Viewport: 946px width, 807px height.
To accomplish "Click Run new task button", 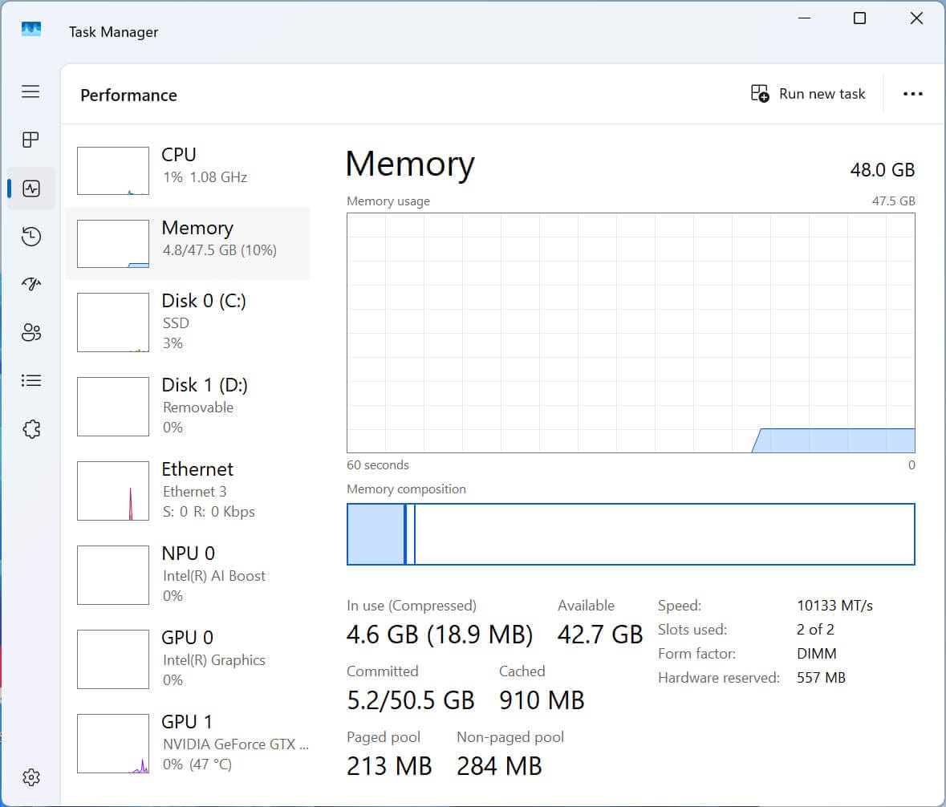I will [x=808, y=94].
